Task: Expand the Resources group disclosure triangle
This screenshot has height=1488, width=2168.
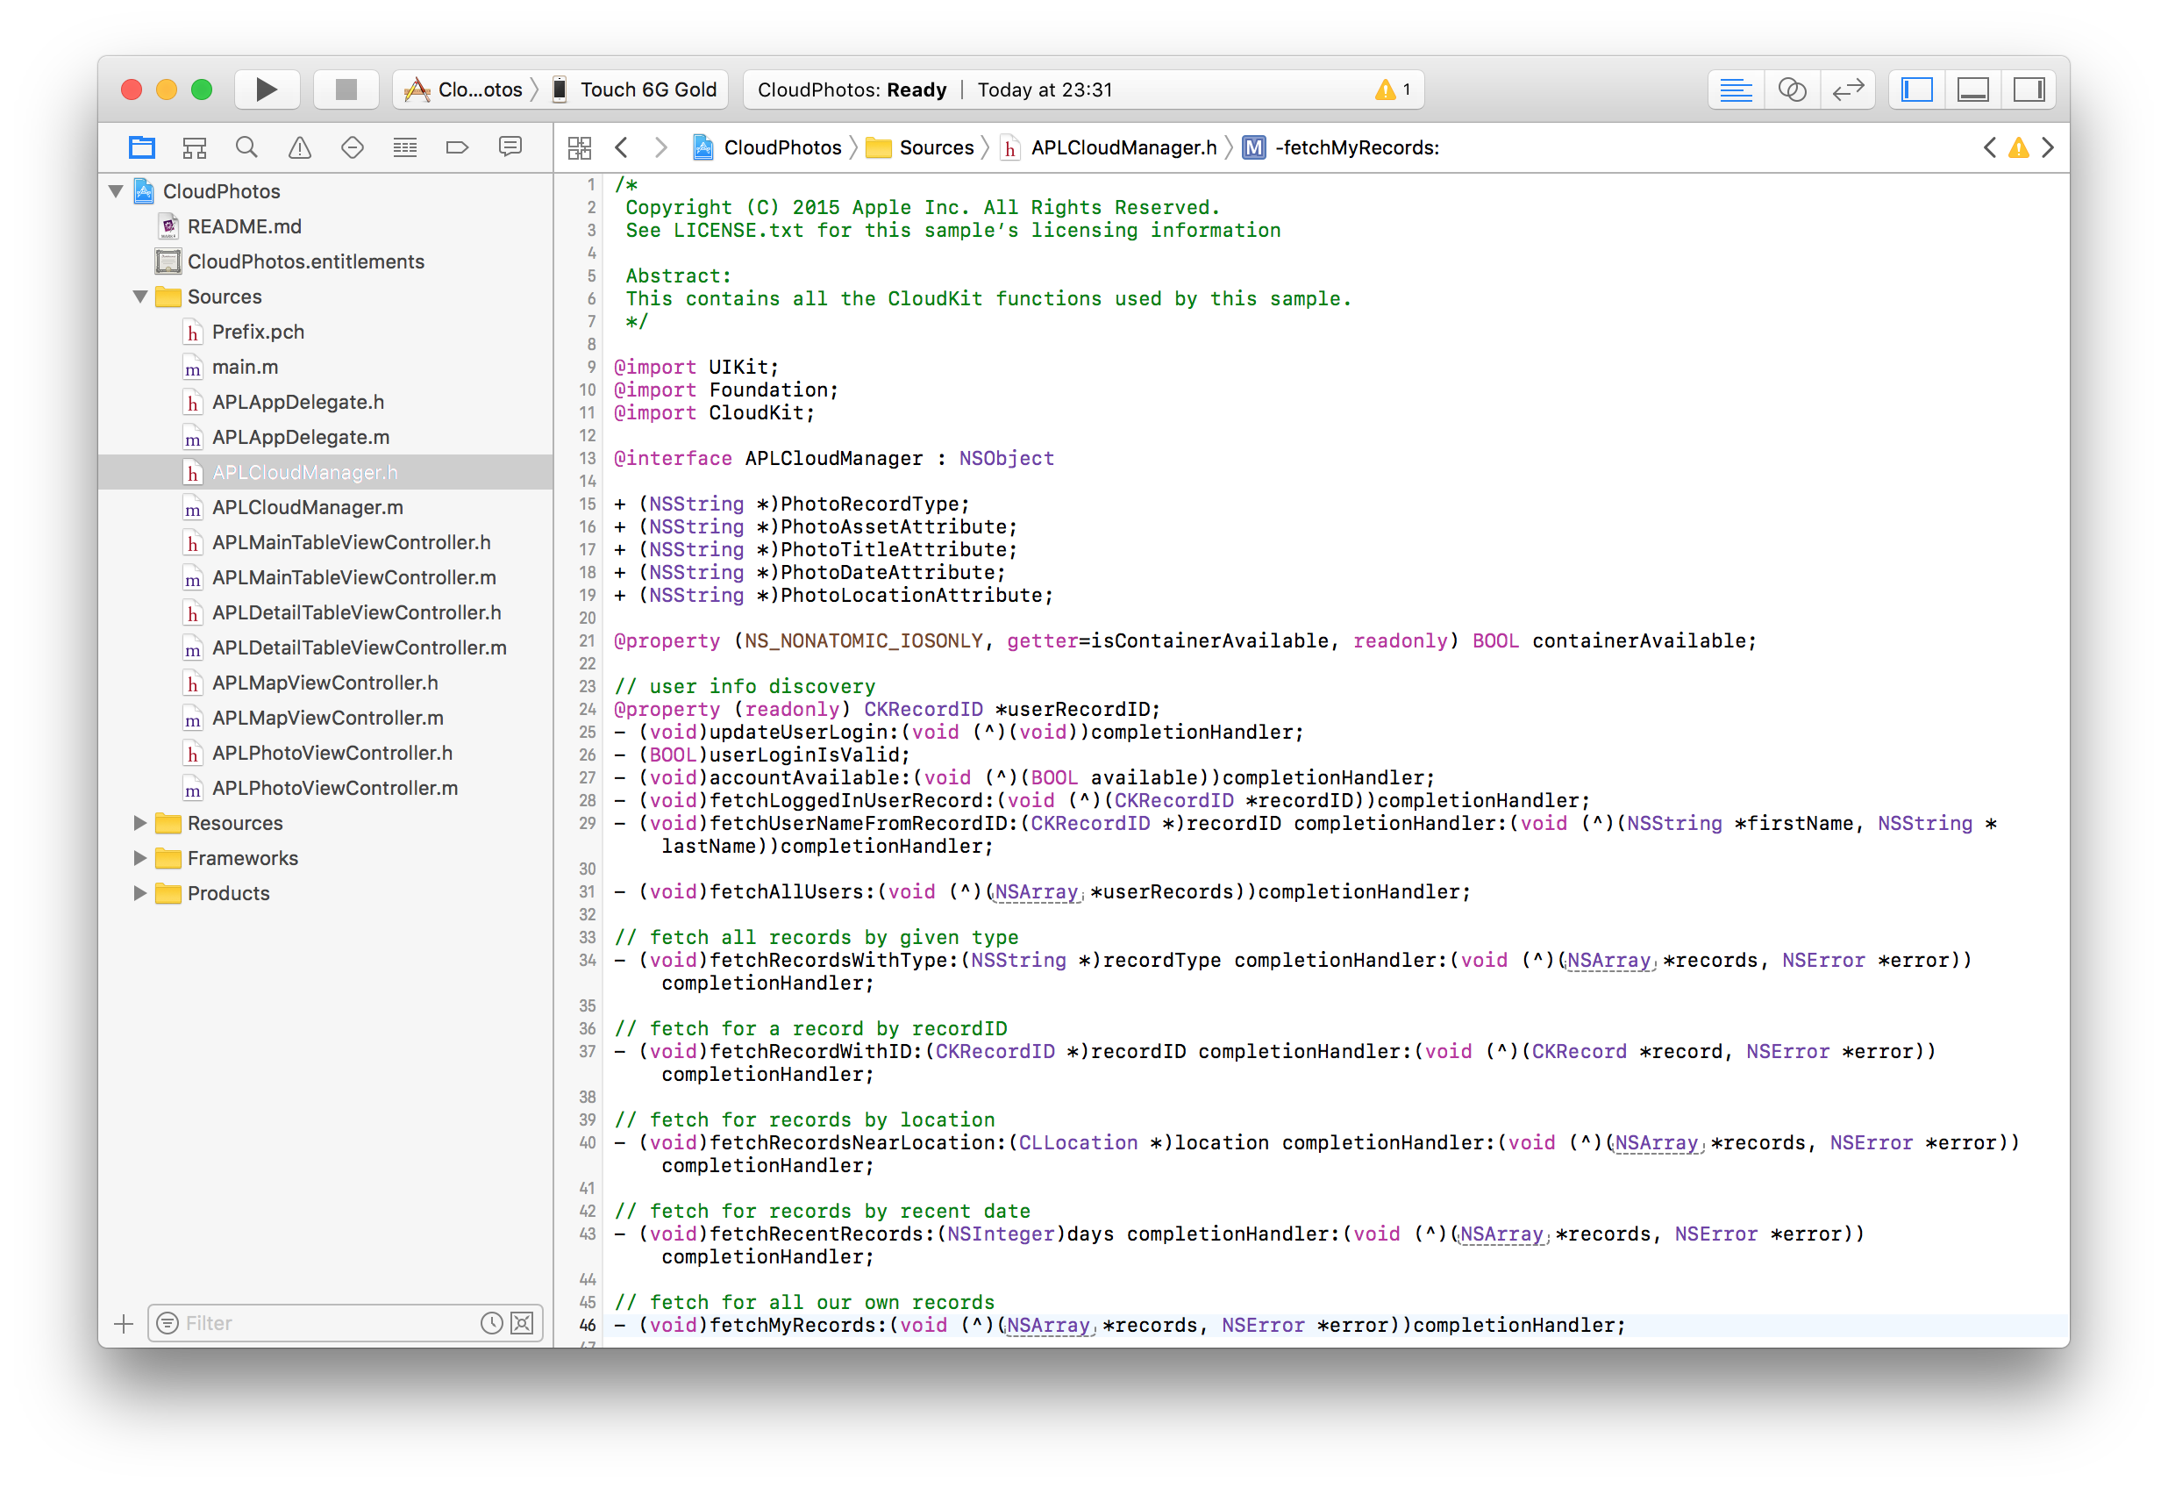Action: coord(141,823)
